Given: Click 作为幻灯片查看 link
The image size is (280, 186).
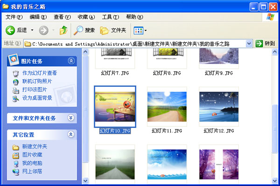Looking at the screenshot, I should coord(40,73).
